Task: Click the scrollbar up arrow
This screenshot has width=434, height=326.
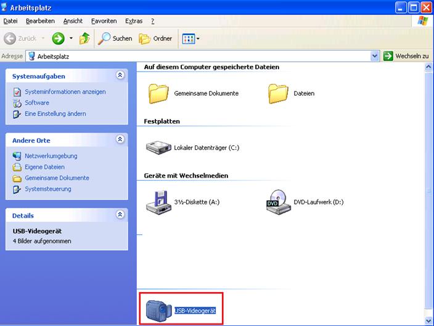Action: click(x=428, y=67)
